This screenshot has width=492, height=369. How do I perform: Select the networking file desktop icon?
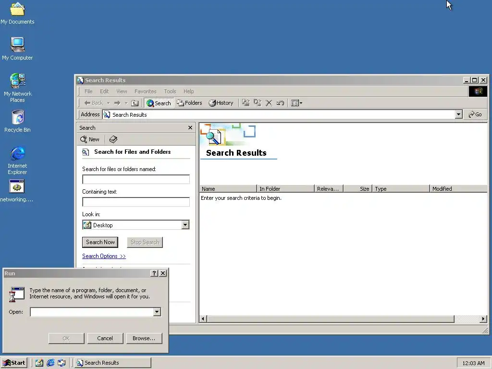tap(17, 191)
